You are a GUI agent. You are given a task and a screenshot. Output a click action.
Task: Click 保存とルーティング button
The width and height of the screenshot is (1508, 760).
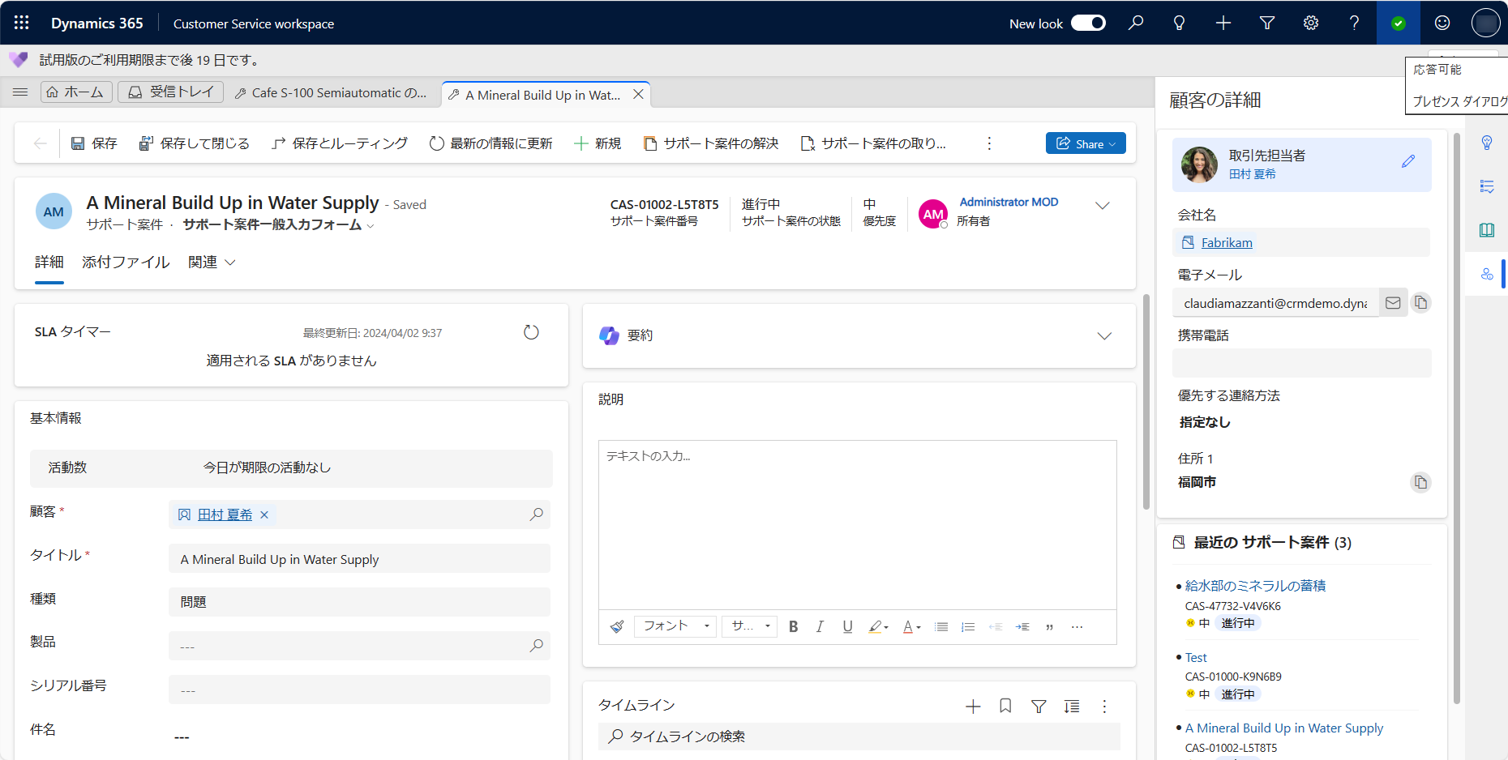340,143
